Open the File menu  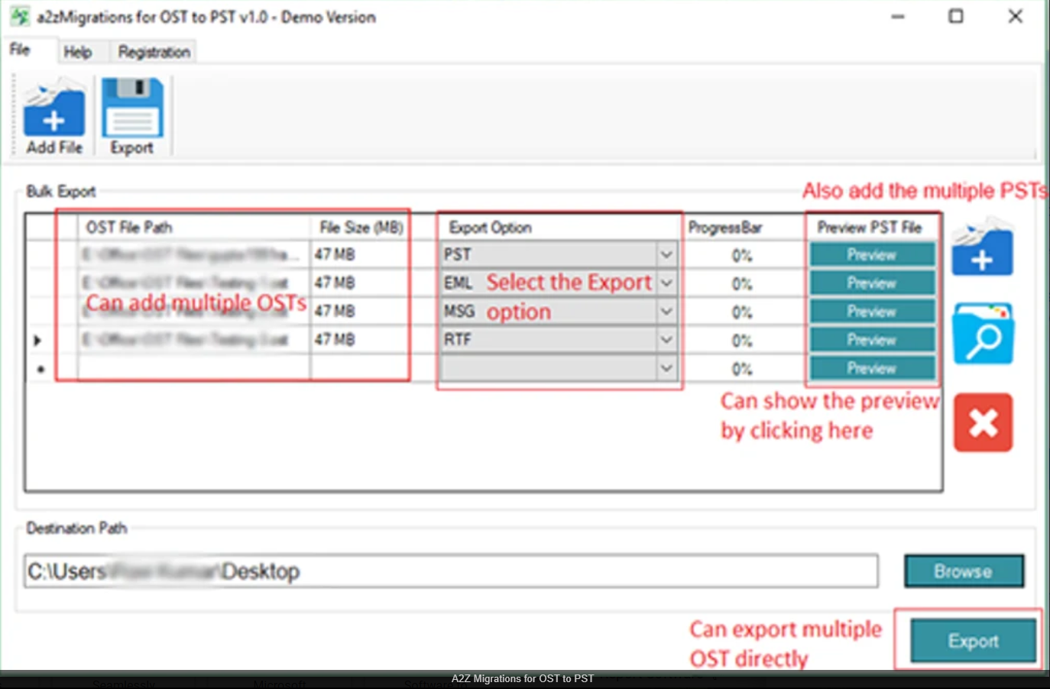(x=20, y=50)
